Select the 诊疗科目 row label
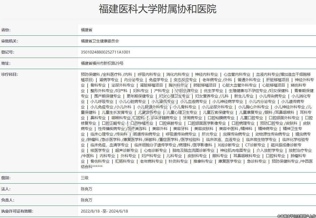This screenshot has width=316, height=218. (10, 74)
